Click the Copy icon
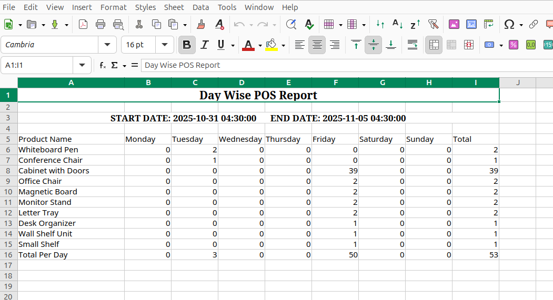The image size is (553, 300). click(156, 25)
